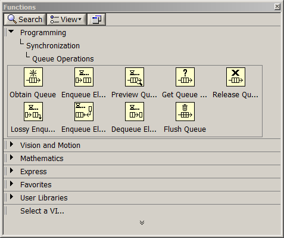The image size is (284, 238).
Task: Select the Obtain Queue function icon
Action: pos(33,77)
